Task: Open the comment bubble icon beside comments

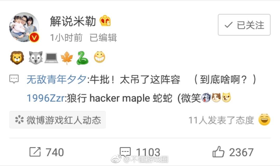Action: 14,79
